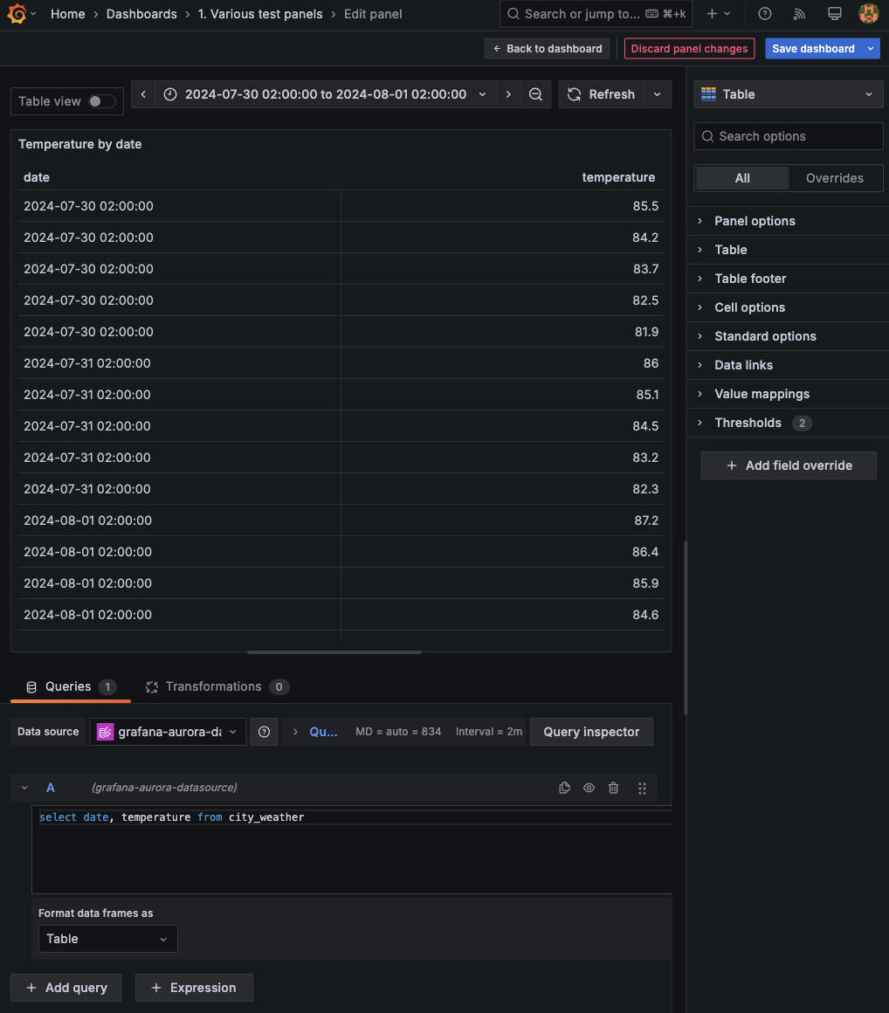Click the Grafana logo icon
This screenshot has width=889, height=1013.
(x=17, y=14)
